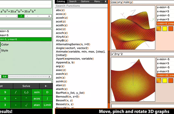The height and width of the screenshot is (114, 174).
Task: Tap the multiplication dot key
Action: click(x=16, y=98)
